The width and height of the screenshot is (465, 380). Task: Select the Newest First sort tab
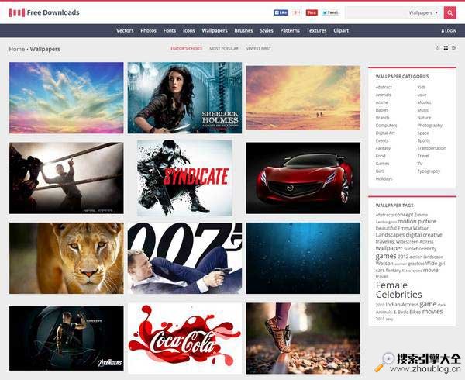click(x=258, y=48)
